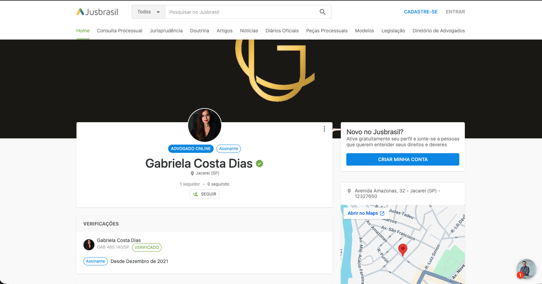Click the Jusbrasil logo
The height and width of the screenshot is (284, 542).
click(97, 12)
